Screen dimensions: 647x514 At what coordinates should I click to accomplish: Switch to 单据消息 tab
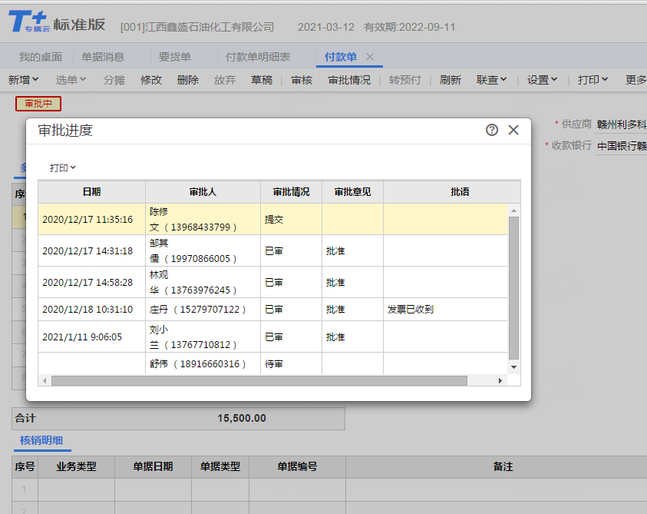point(103,57)
